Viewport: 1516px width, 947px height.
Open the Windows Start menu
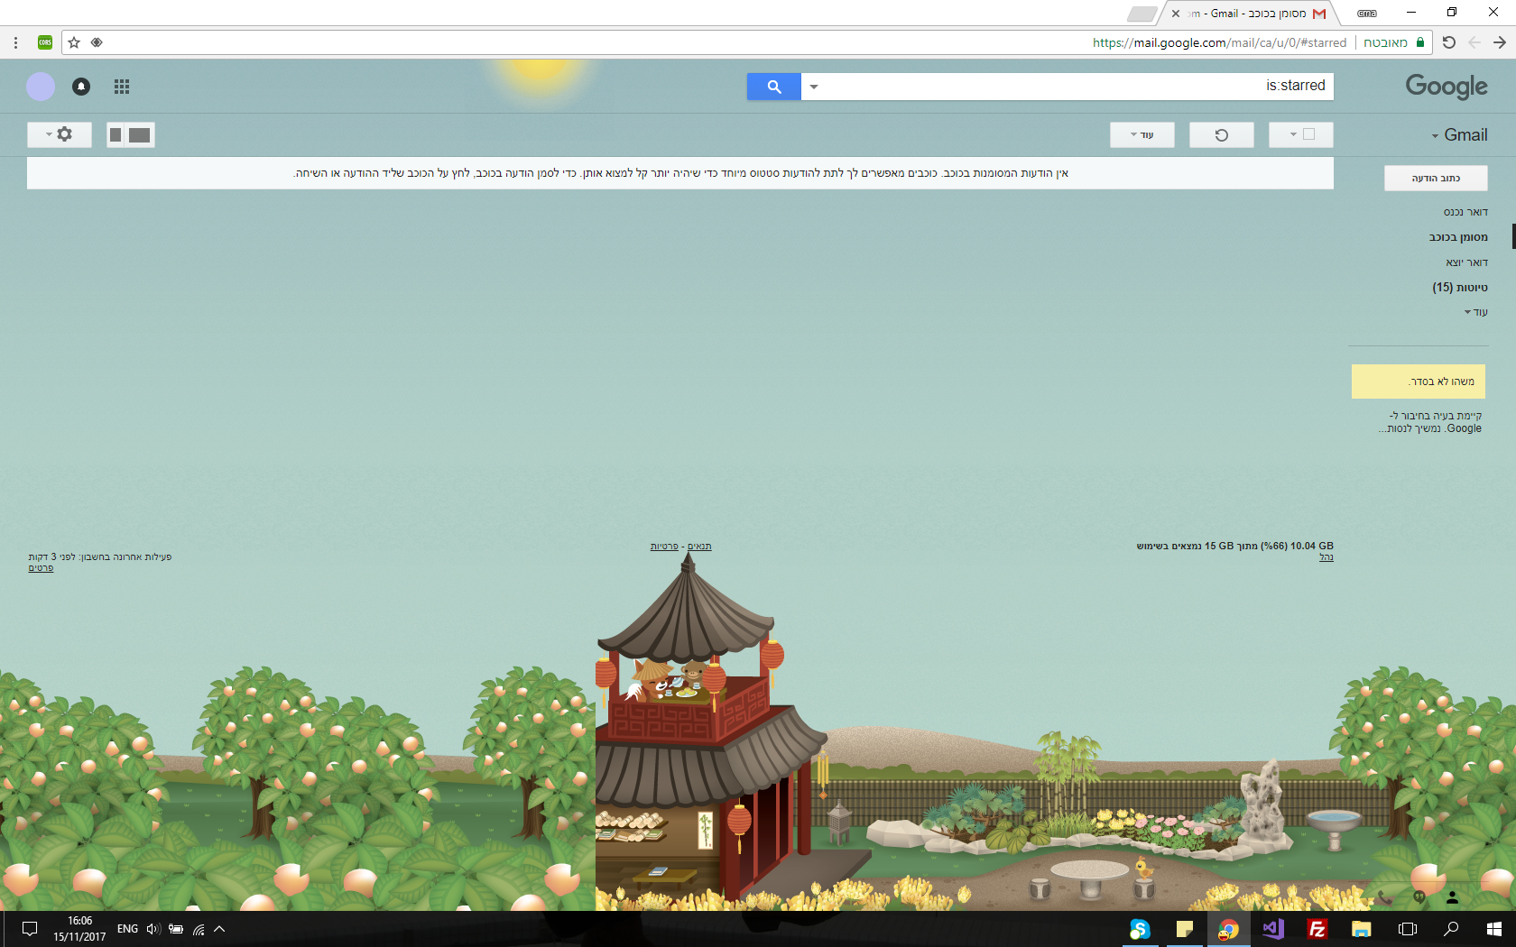click(x=1494, y=929)
